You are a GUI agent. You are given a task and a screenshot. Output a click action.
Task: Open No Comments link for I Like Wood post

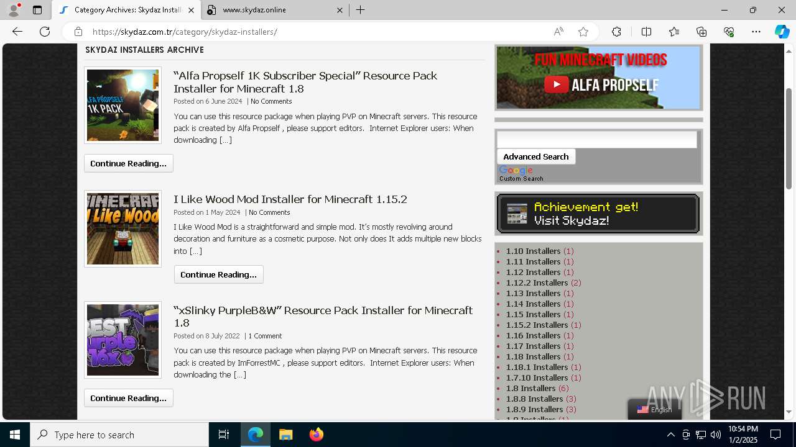269,212
